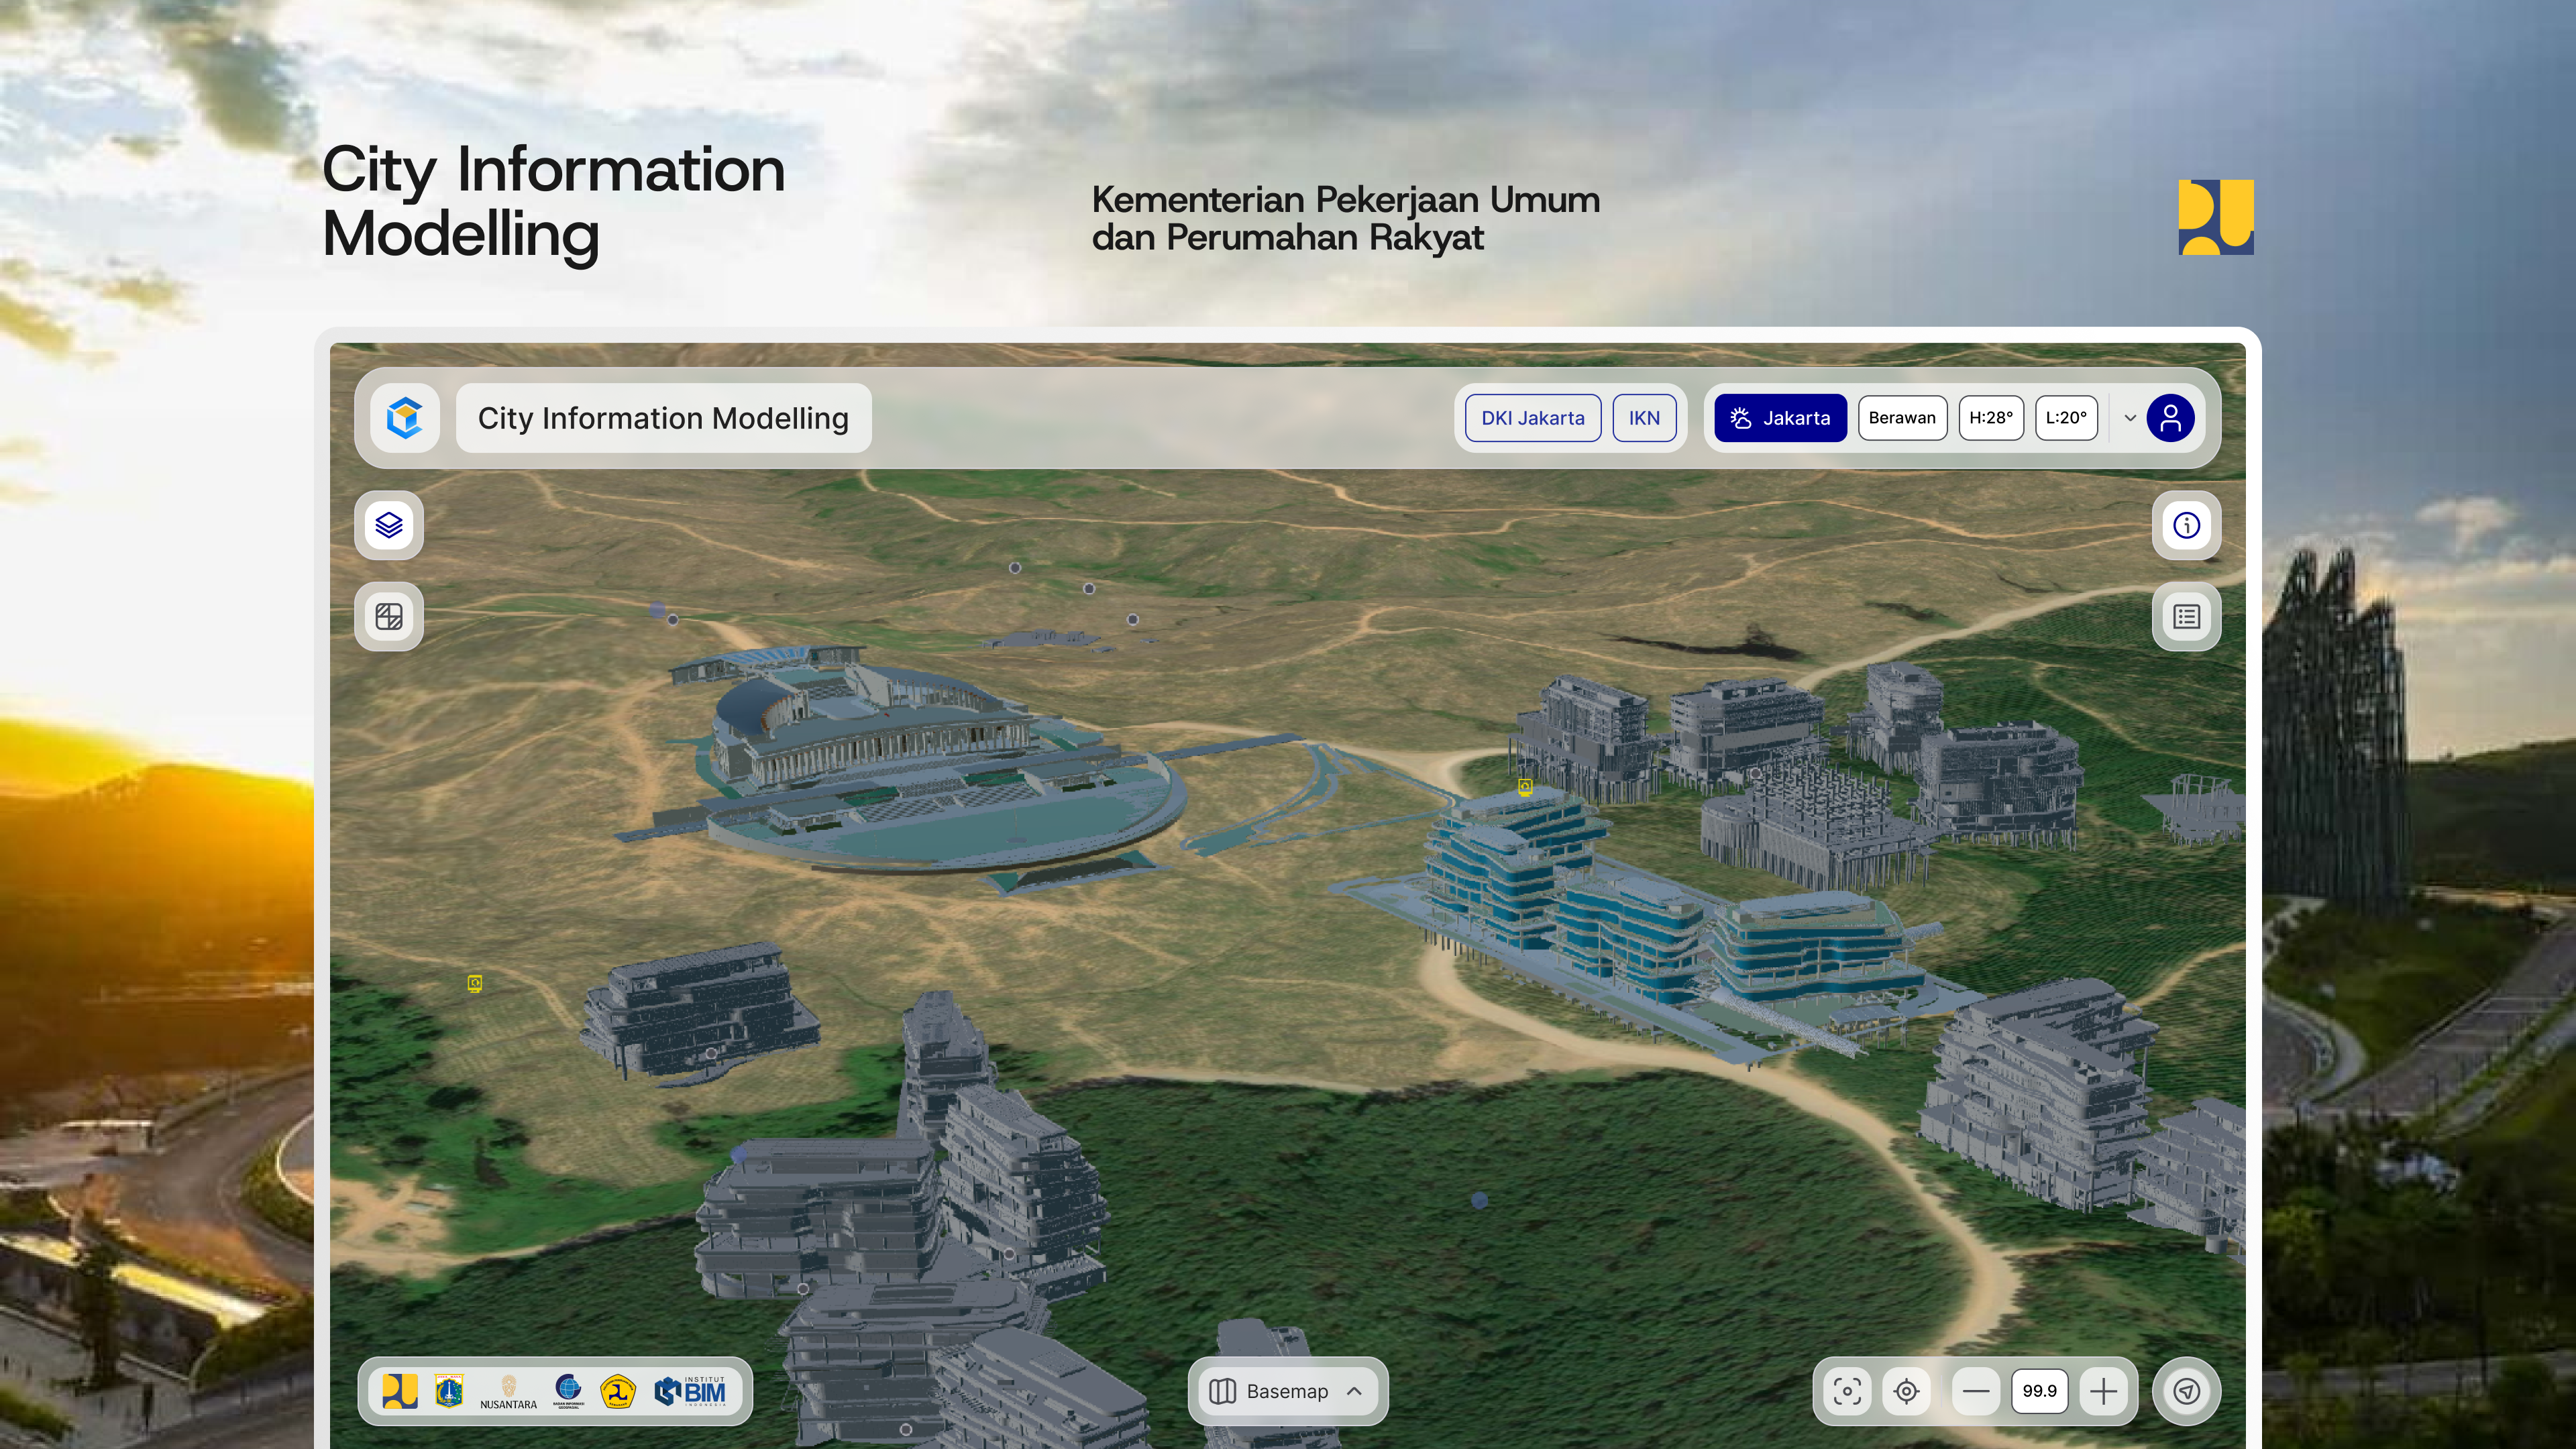Switch to the DKI Jakarta tab
Viewport: 2576px width, 1449px height.
coord(1532,418)
